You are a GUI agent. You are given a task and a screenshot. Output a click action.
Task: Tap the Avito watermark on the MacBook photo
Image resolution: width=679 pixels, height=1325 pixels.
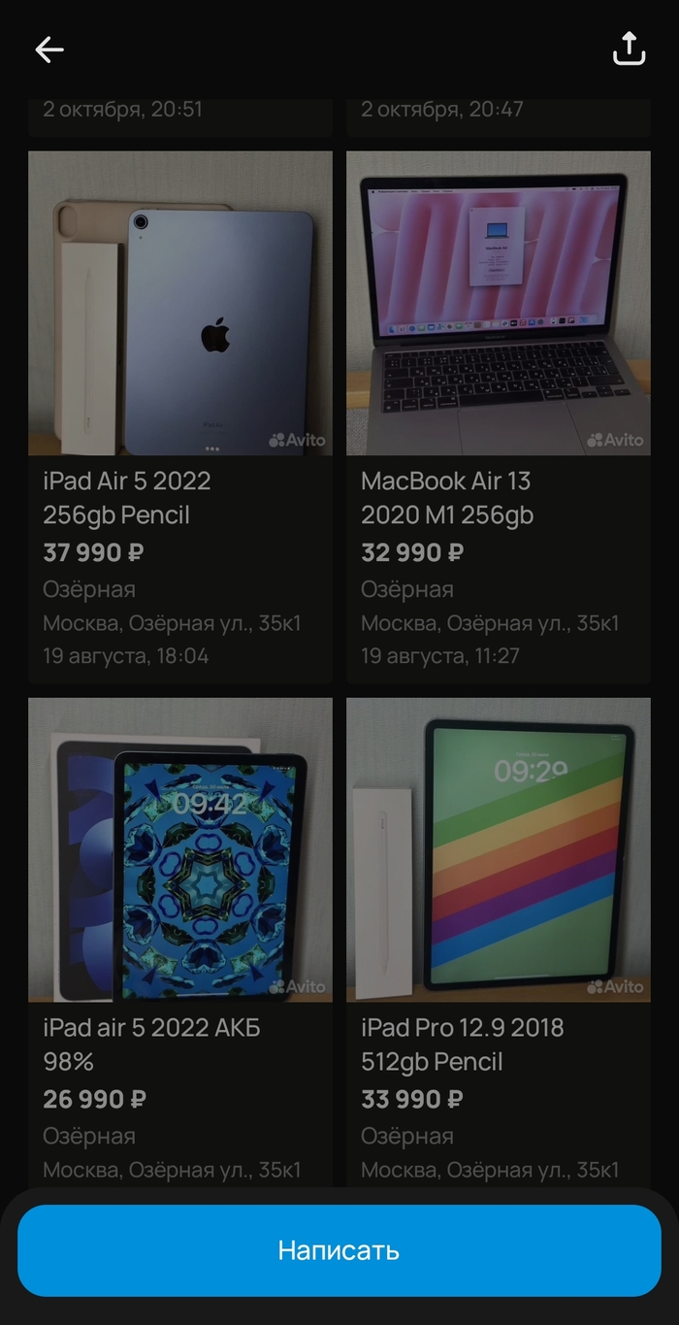coord(615,440)
